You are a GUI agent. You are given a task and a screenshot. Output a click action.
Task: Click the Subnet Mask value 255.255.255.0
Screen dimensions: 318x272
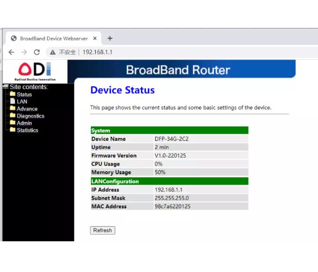pos(172,198)
